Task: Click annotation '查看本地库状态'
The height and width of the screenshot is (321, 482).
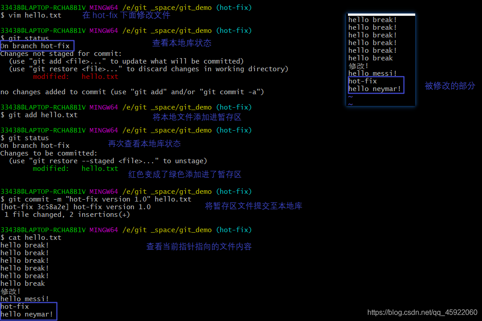Action: [182, 43]
